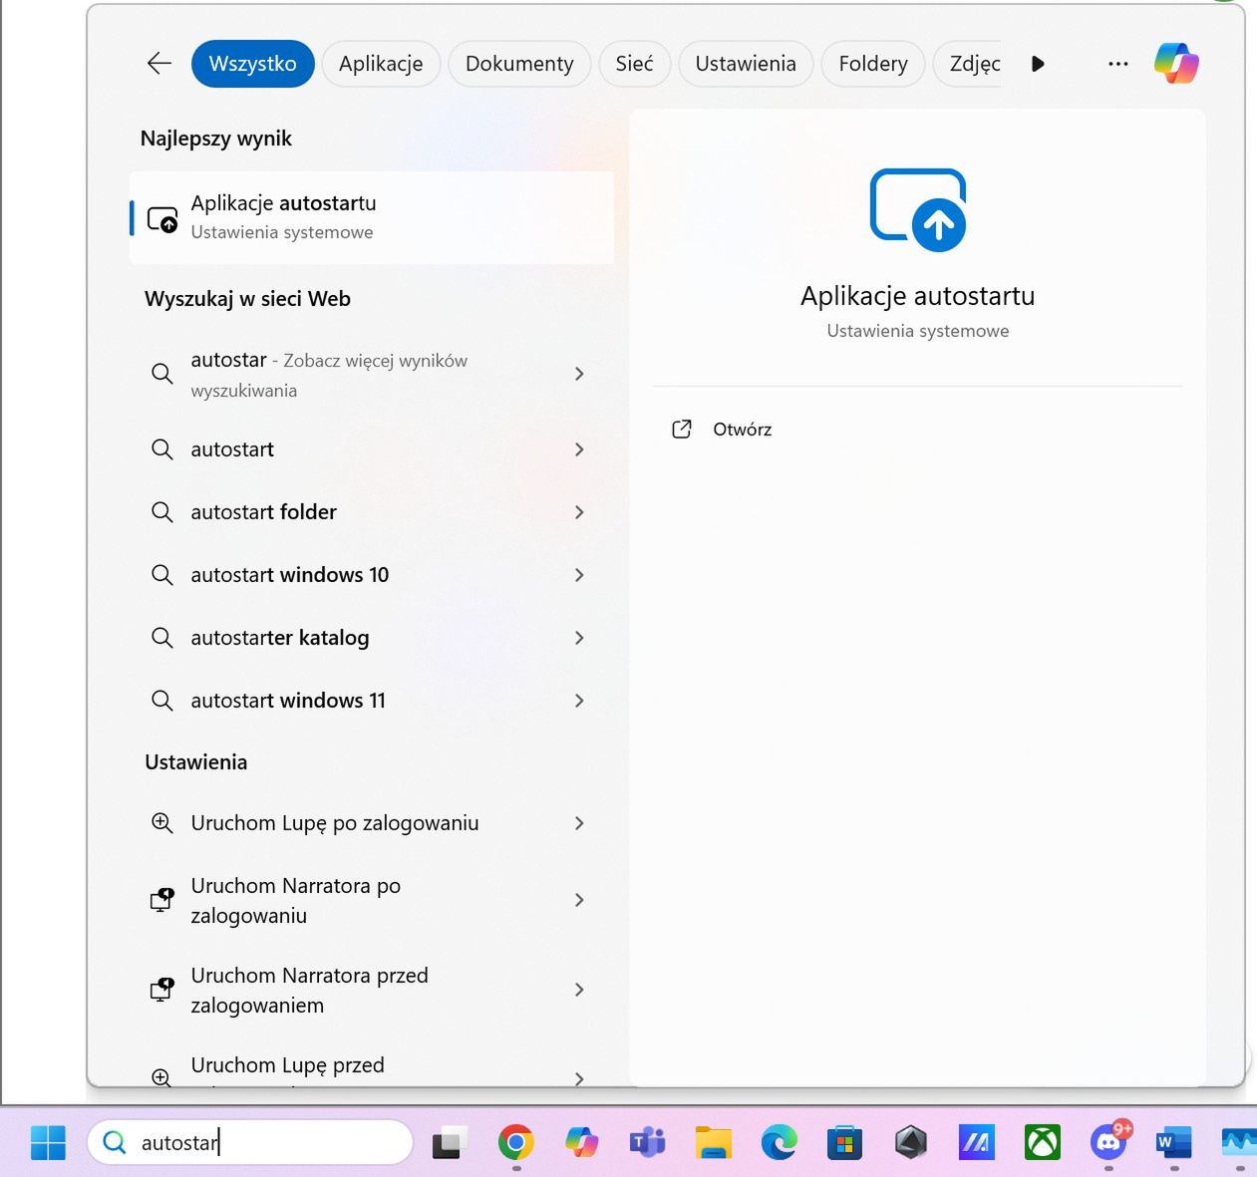The height and width of the screenshot is (1177, 1257).
Task: Open File Explorer from the taskbar
Action: tap(713, 1142)
